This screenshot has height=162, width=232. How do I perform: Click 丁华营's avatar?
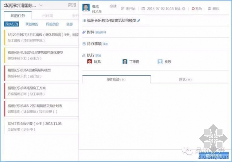coord(125,62)
